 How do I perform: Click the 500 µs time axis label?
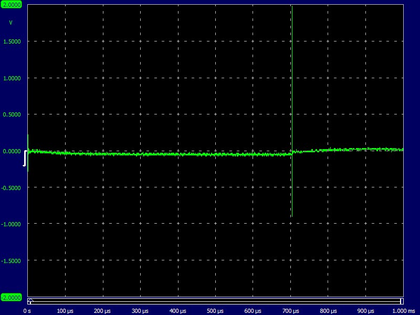pyautogui.click(x=215, y=311)
